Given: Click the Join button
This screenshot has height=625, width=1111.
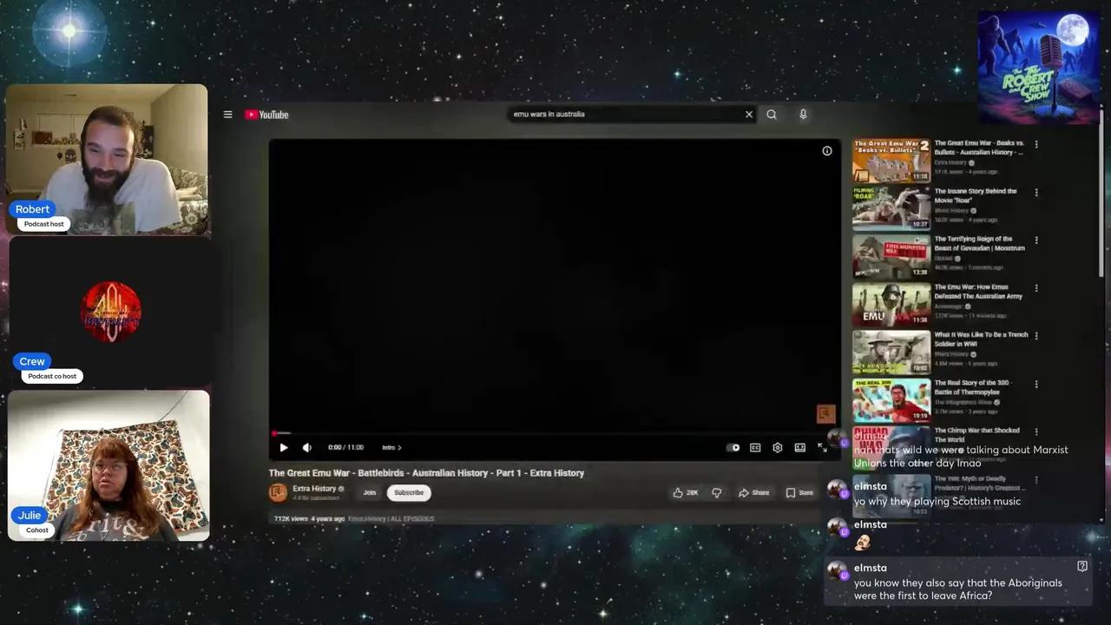Looking at the screenshot, I should (369, 492).
